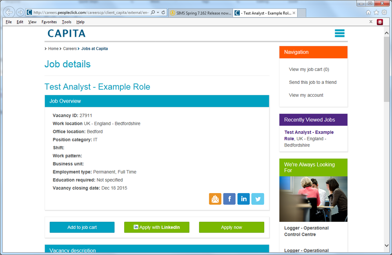This screenshot has width=392, height=255.
Task: Open recently viewed Test Analyst - Example Role
Action: point(309,136)
